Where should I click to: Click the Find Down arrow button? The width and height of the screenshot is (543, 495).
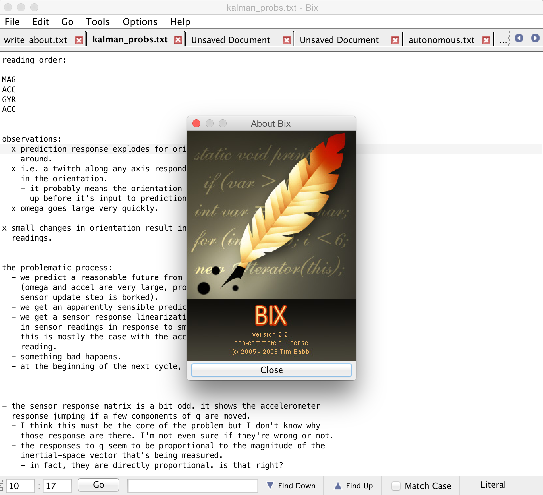291,486
